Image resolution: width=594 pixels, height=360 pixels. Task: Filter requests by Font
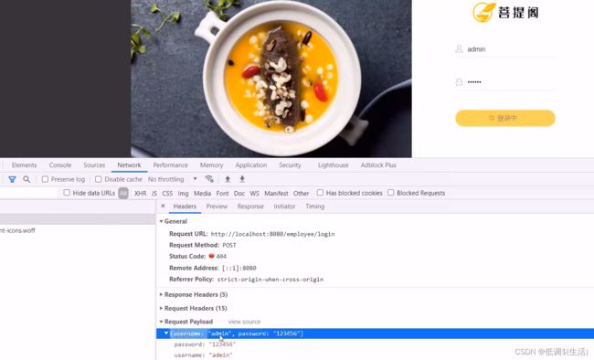tap(222, 194)
